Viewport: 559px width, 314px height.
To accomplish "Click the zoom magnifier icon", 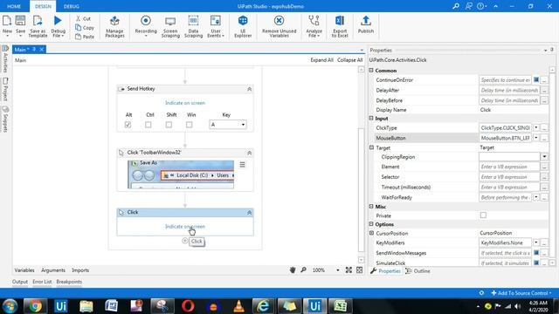I will 303,270.
